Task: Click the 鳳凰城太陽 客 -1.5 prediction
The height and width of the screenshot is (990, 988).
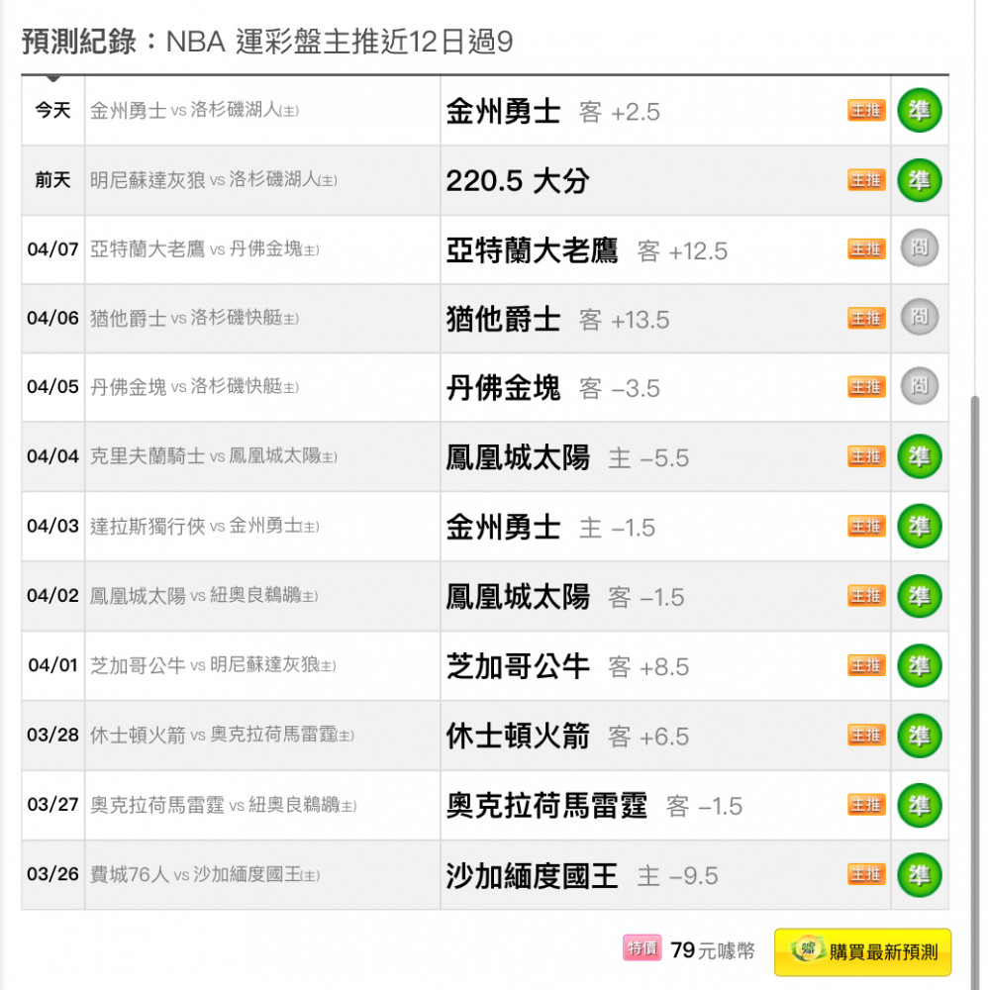Action: [565, 597]
